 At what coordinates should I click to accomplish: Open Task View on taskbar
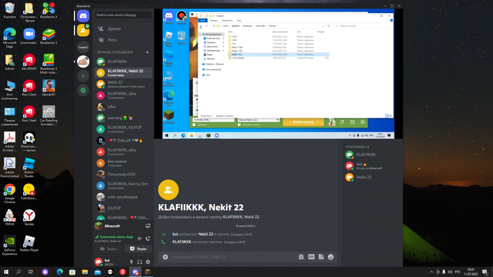[x=31, y=272]
